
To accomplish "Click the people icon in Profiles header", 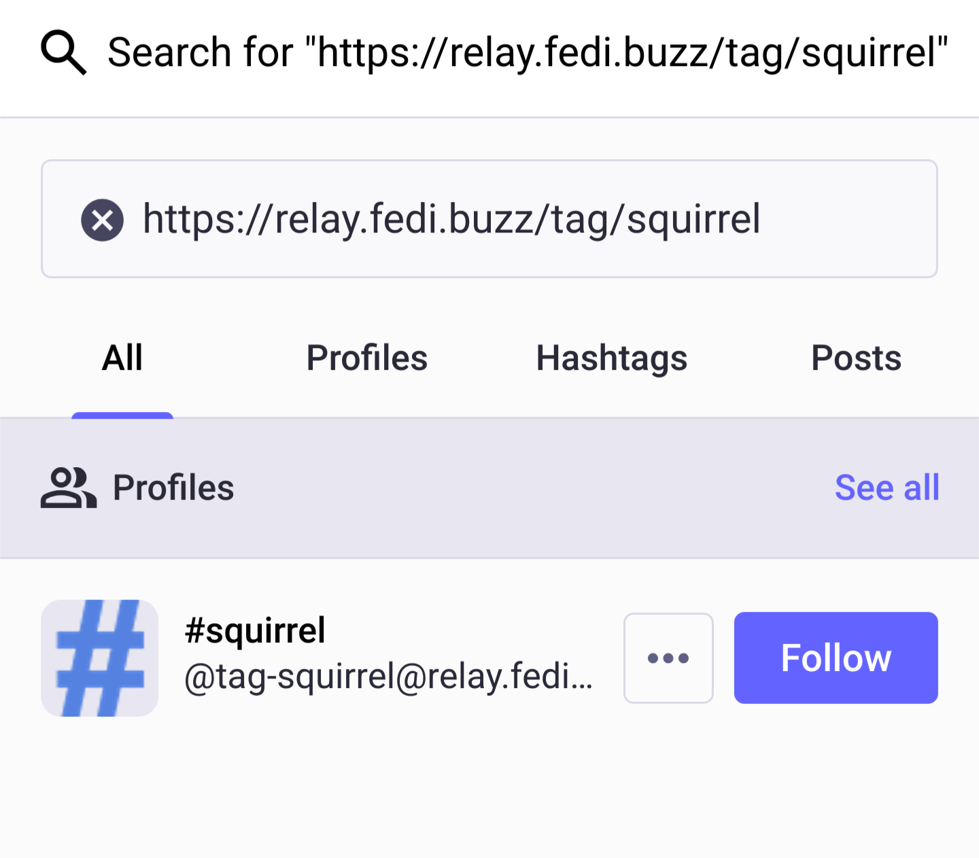I will (x=68, y=488).
